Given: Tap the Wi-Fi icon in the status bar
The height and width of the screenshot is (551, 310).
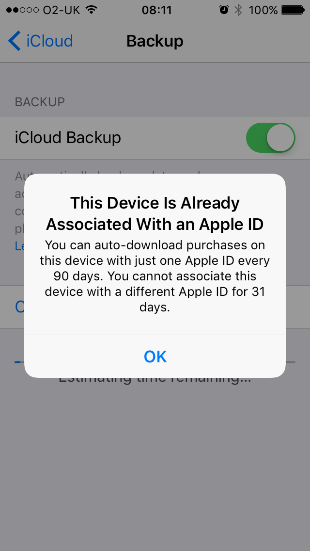Looking at the screenshot, I should [92, 10].
